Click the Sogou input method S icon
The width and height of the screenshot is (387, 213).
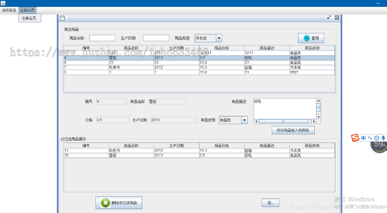tap(355, 137)
